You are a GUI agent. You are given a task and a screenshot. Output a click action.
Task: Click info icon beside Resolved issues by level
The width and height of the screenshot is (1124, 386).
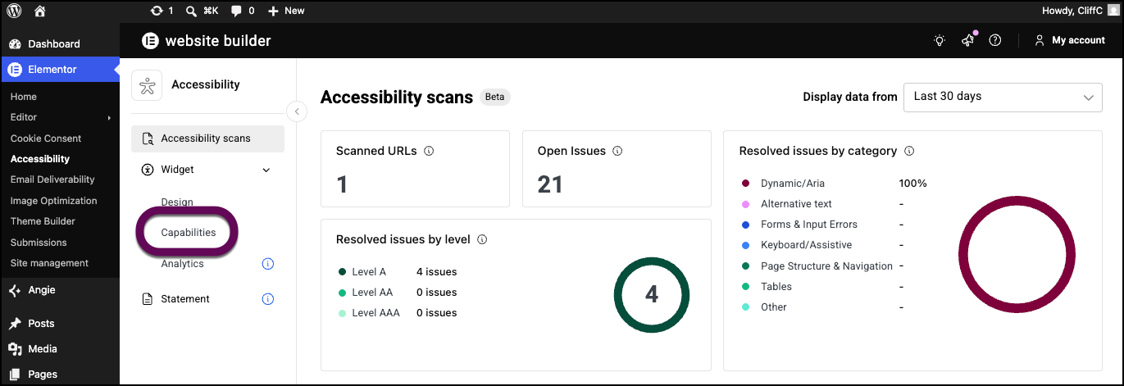pyautogui.click(x=482, y=240)
